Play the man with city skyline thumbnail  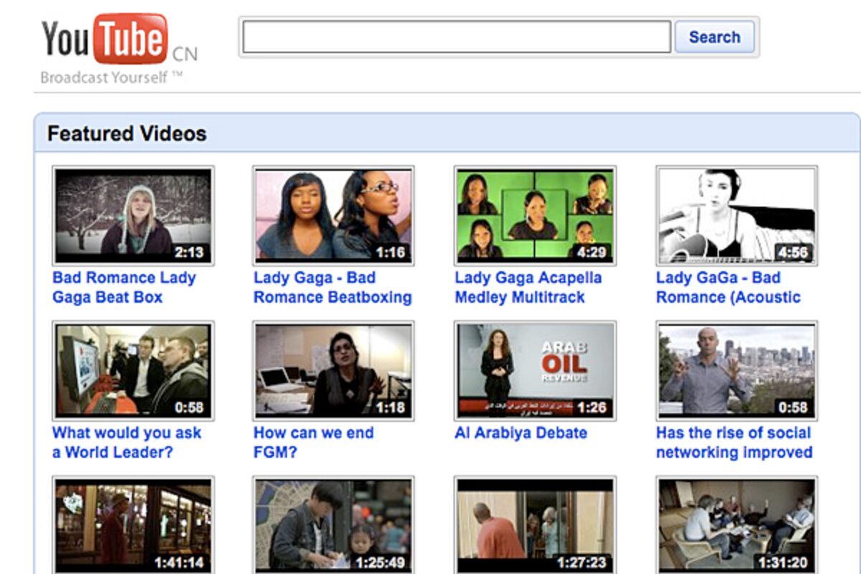click(x=737, y=370)
